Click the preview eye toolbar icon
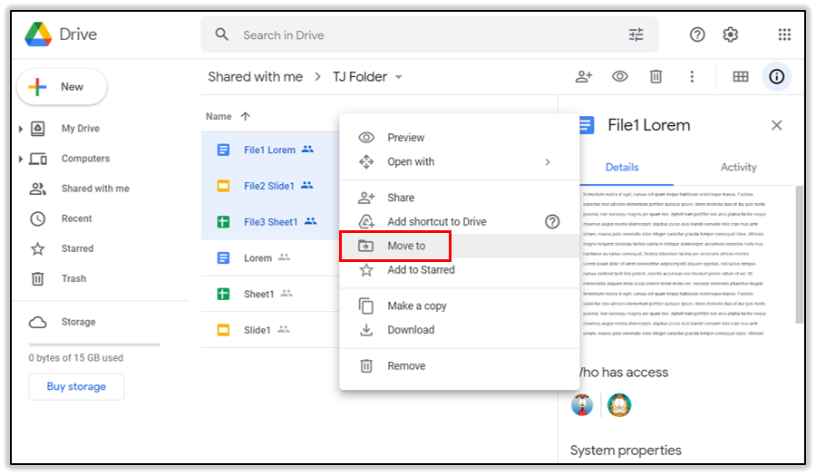Screen dimensions: 816x475 click(620, 77)
